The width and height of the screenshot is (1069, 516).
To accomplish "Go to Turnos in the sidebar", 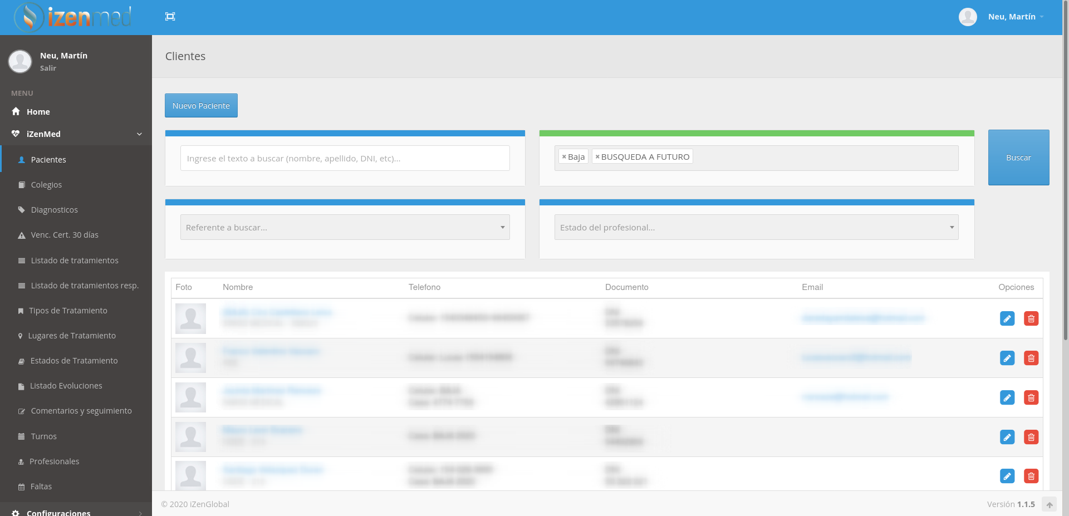I will pos(43,436).
